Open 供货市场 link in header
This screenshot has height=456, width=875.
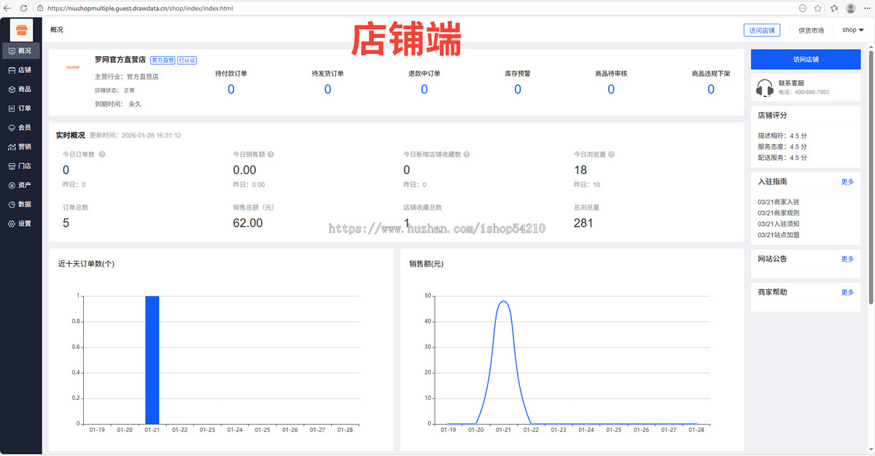pyautogui.click(x=811, y=30)
